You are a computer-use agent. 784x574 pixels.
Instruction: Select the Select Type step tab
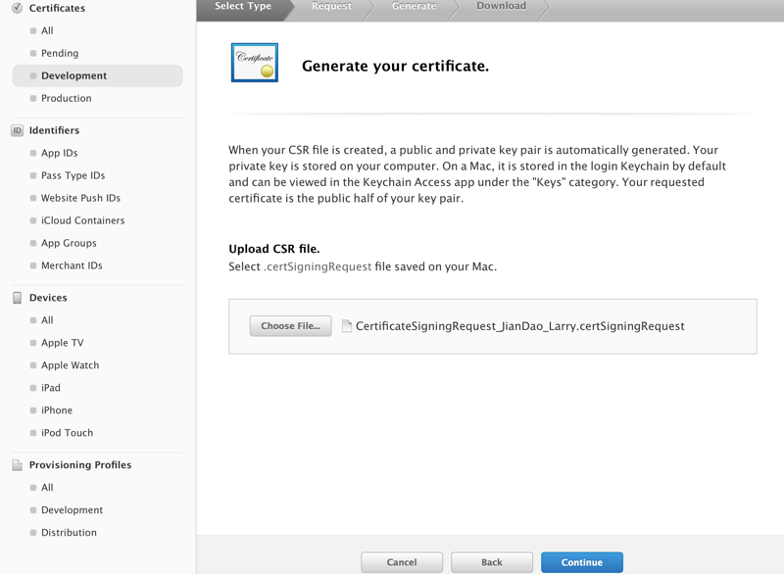pos(243,7)
